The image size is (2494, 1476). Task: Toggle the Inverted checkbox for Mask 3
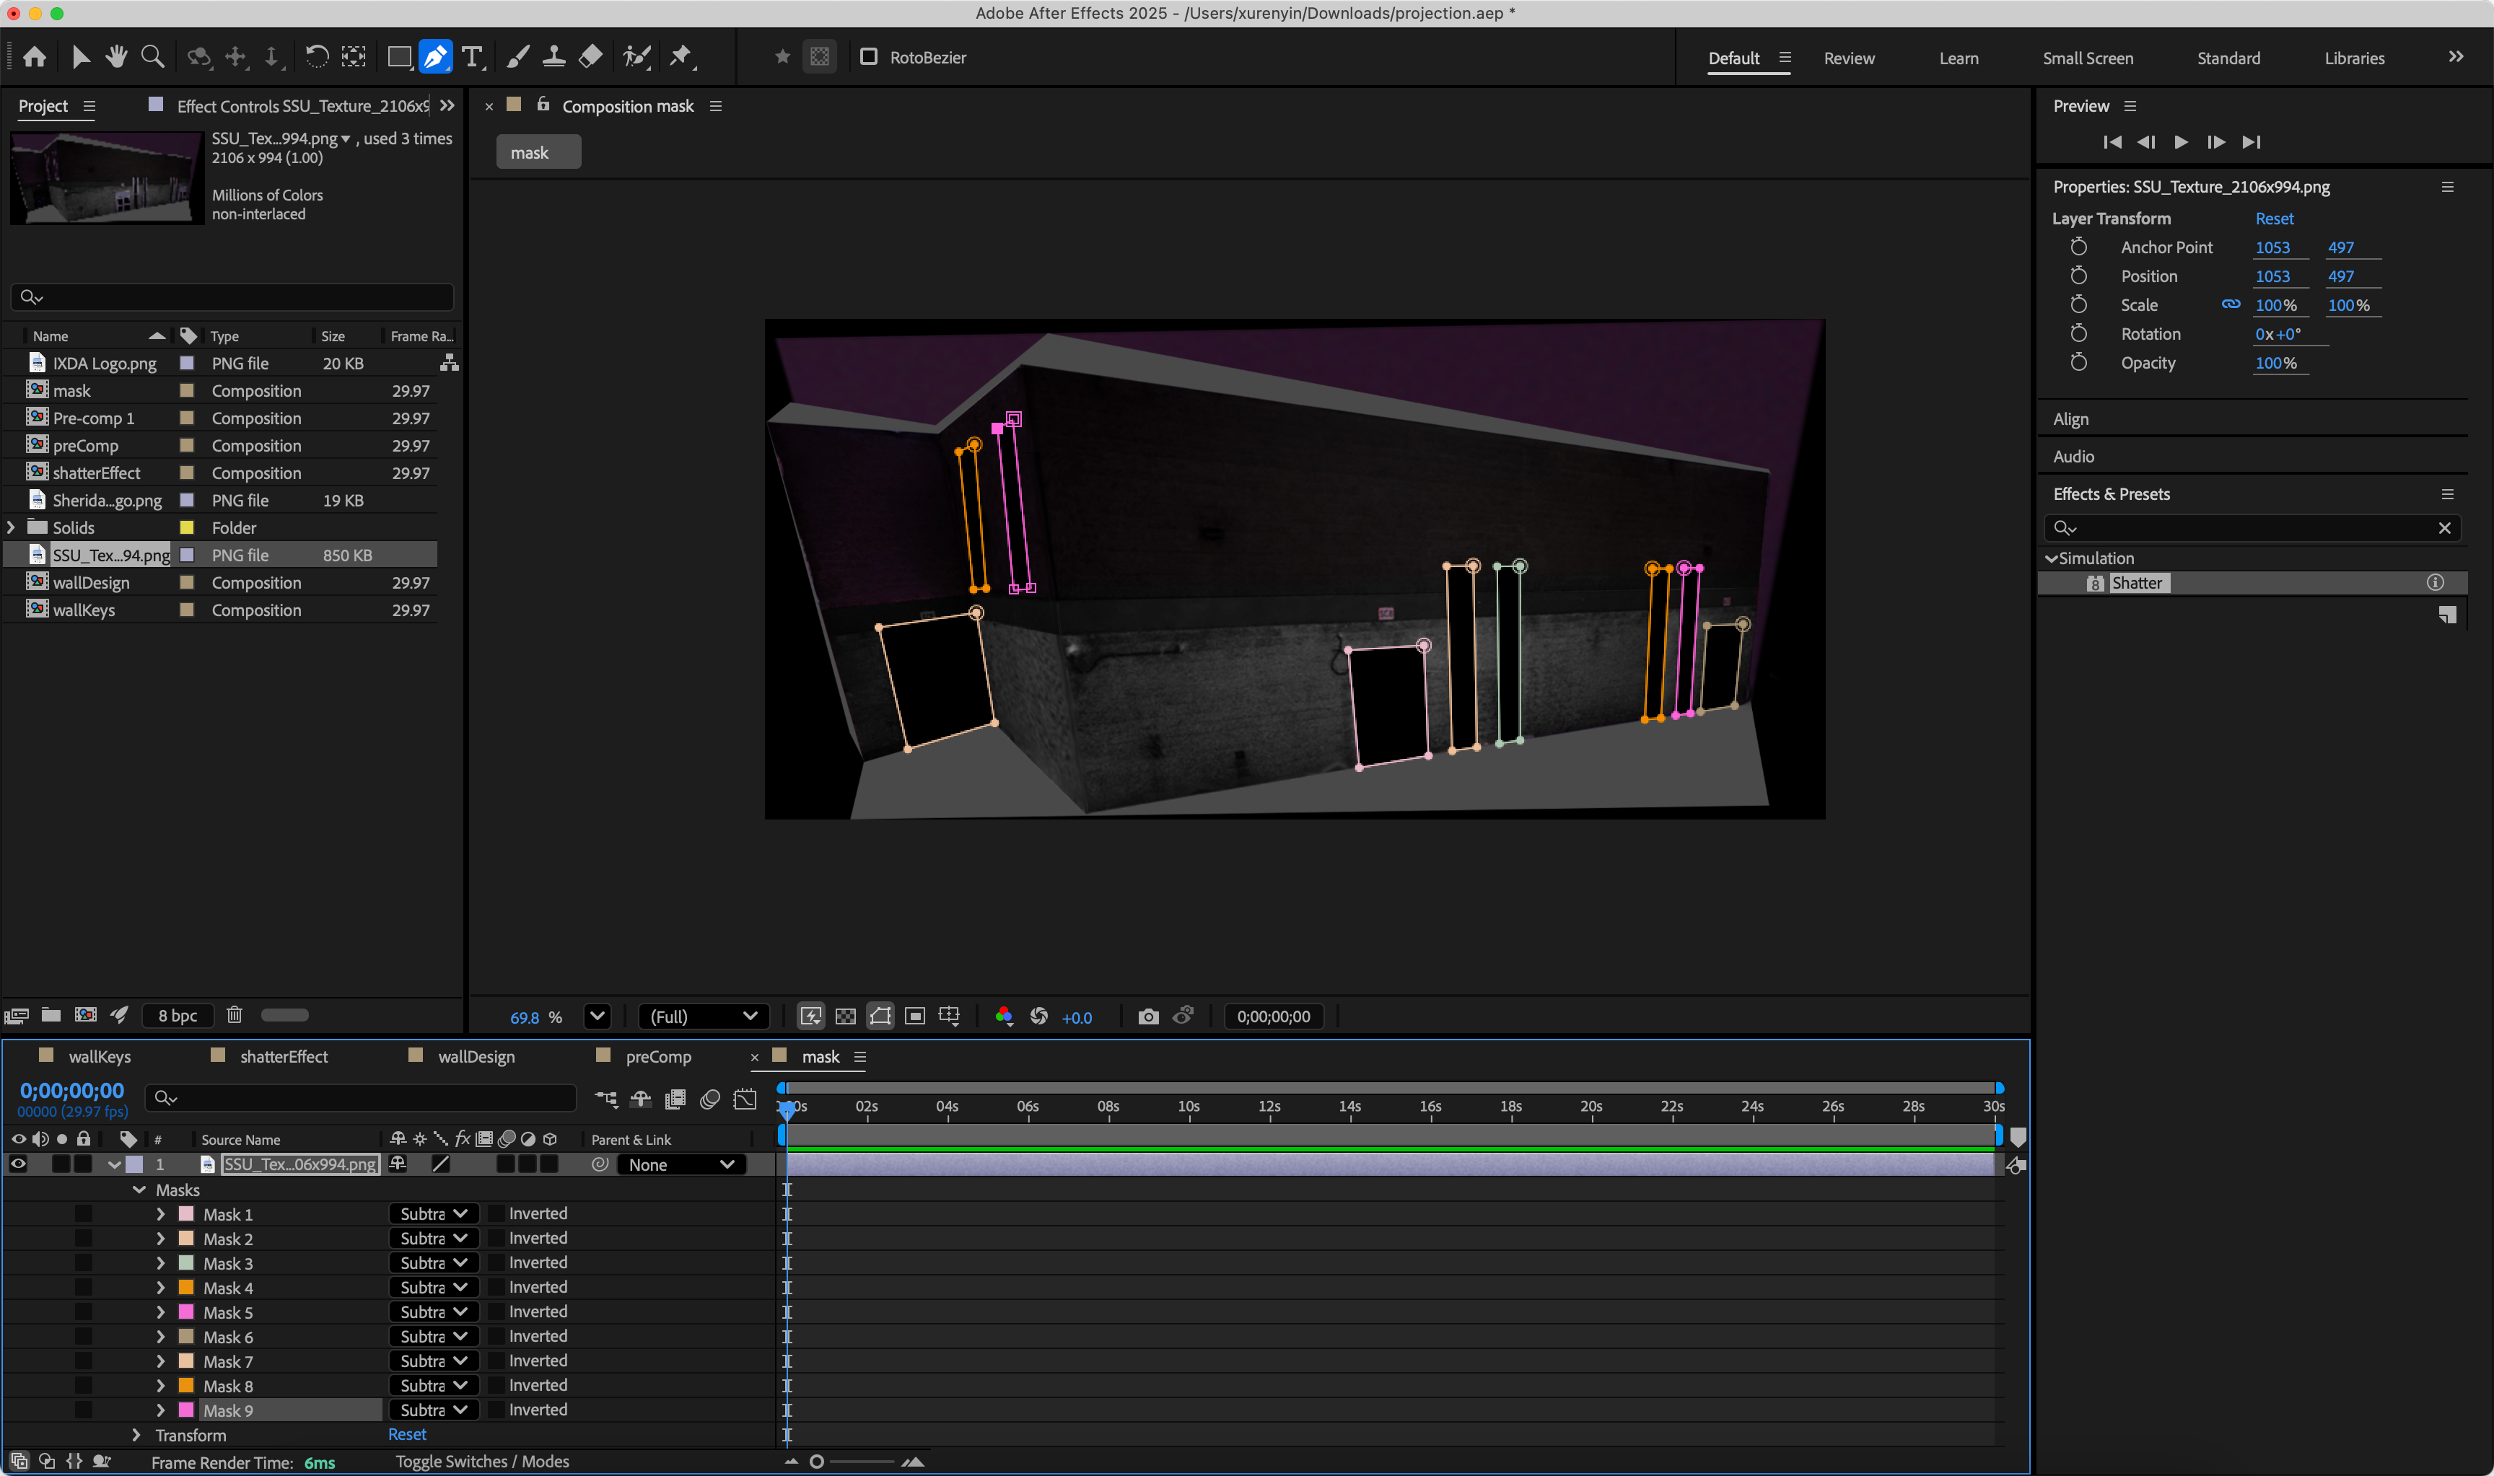tap(496, 1262)
